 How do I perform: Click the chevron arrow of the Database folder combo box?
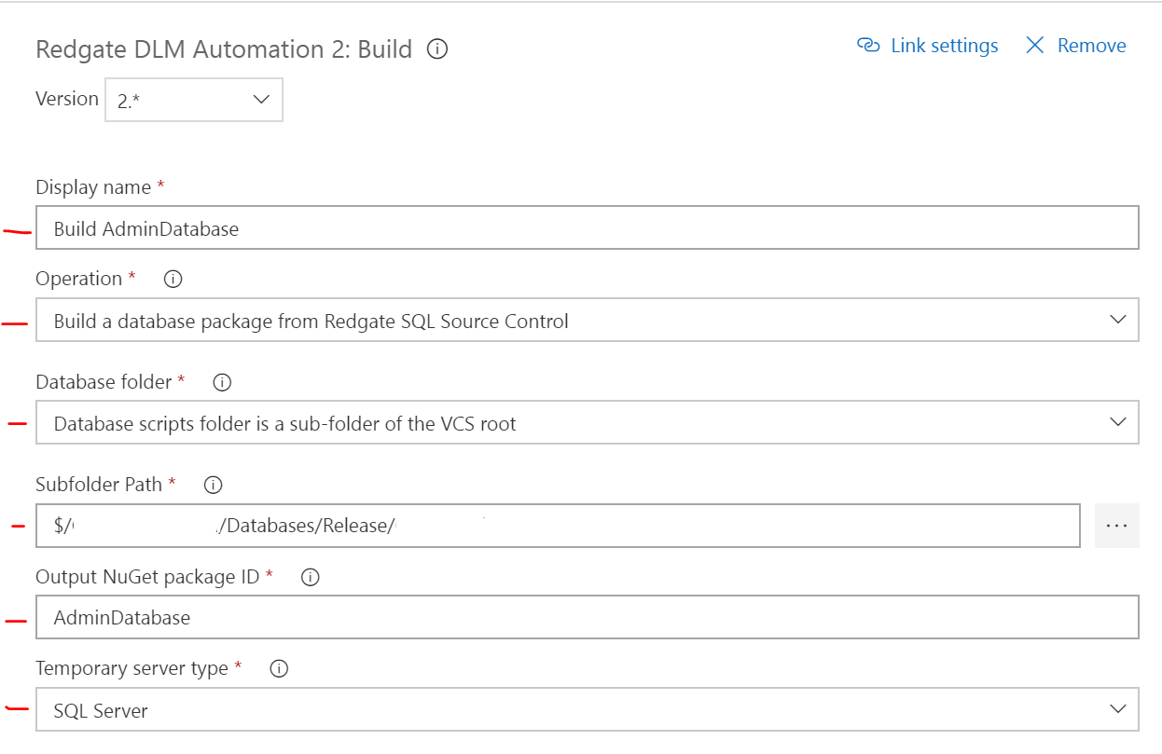(x=1118, y=422)
